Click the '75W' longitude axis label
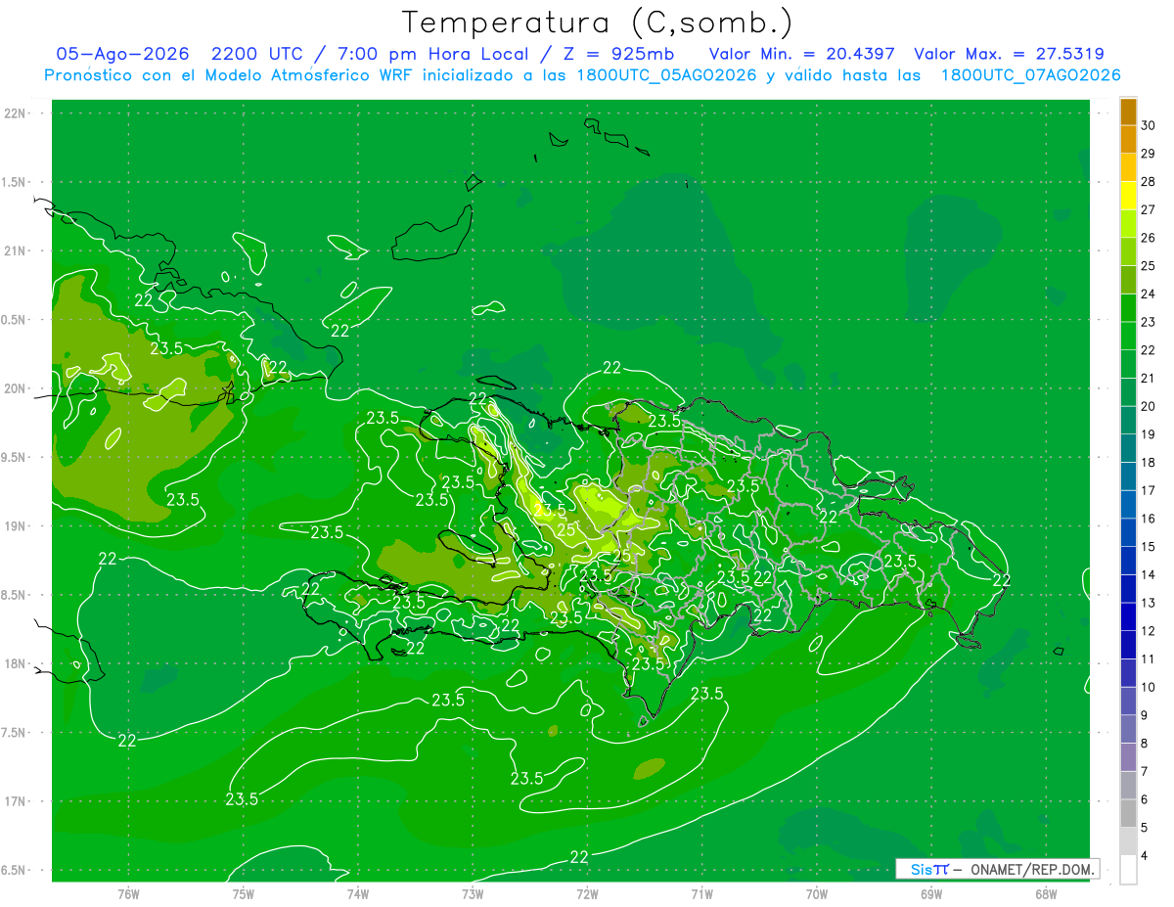 click(243, 893)
